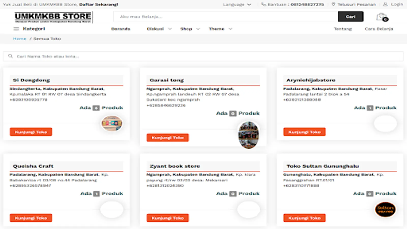Click the Telusuri Pesanan location icon
Screen dimensions: 407x229
[333, 4]
